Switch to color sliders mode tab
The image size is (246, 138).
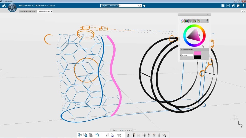coord(190,21)
